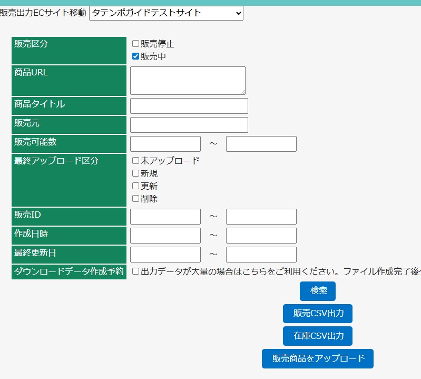
Task: Click the 販売CSV出力 button
Action: pyautogui.click(x=317, y=314)
